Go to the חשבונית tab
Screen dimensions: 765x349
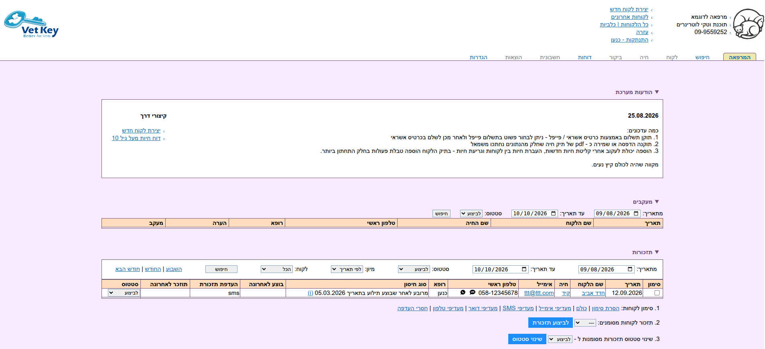tap(550, 57)
